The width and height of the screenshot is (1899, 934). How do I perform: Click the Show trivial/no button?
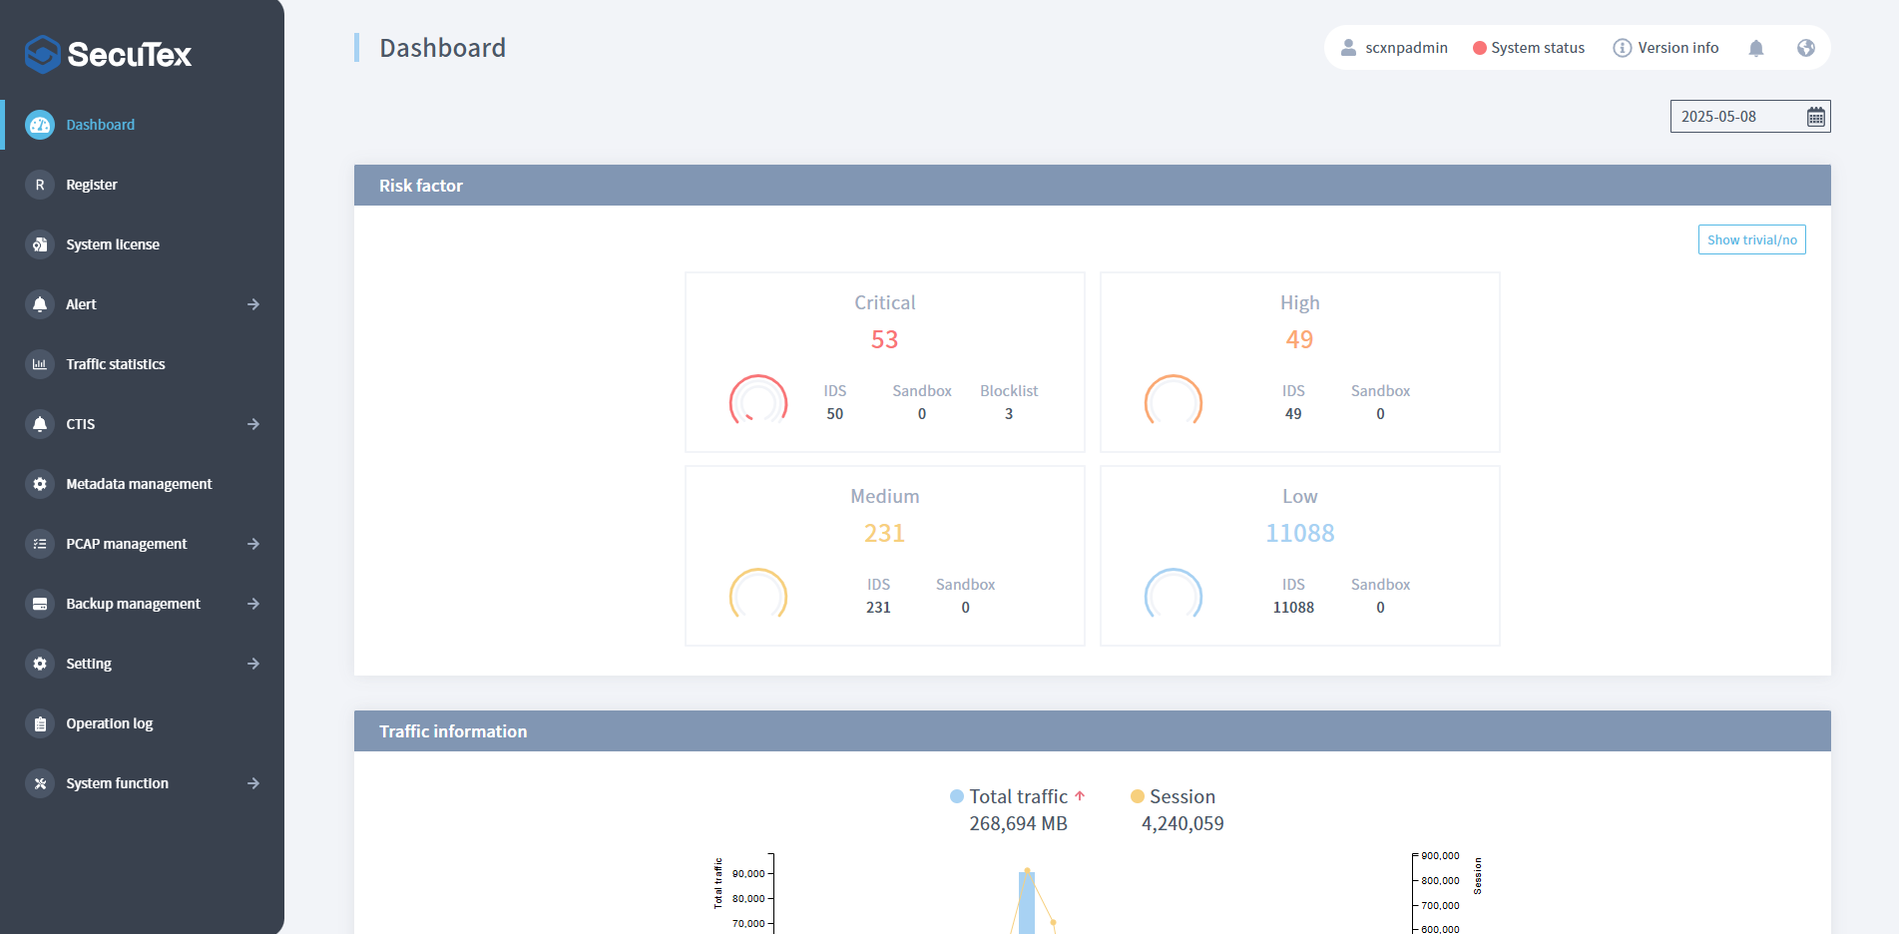coord(1752,239)
